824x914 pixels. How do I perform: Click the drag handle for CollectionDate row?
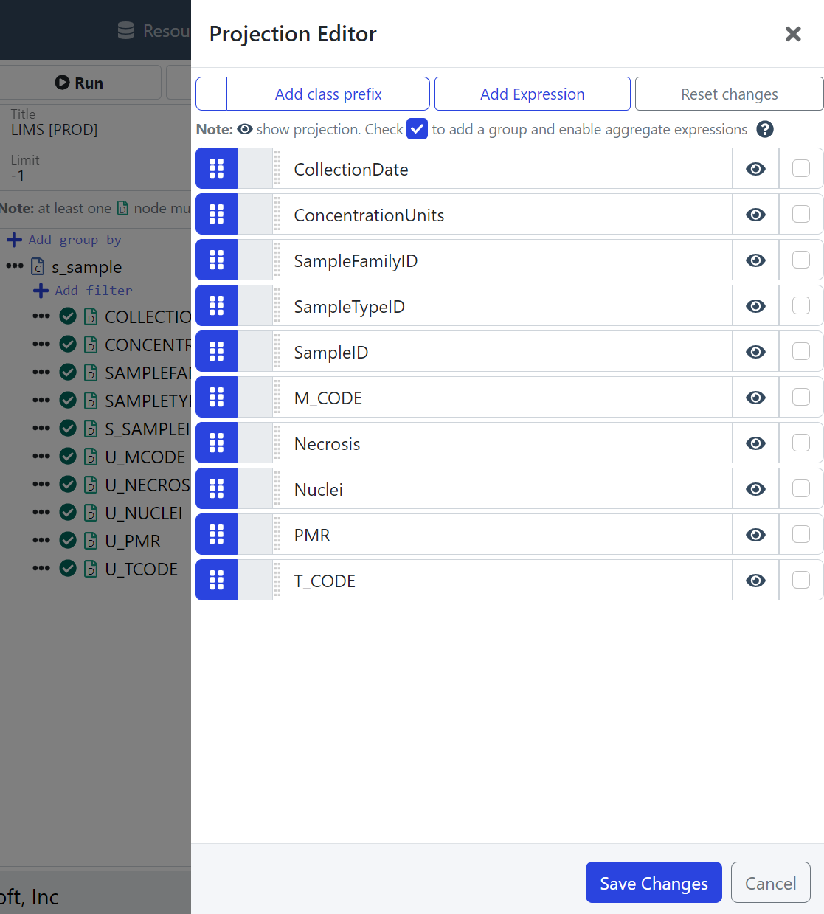216,169
